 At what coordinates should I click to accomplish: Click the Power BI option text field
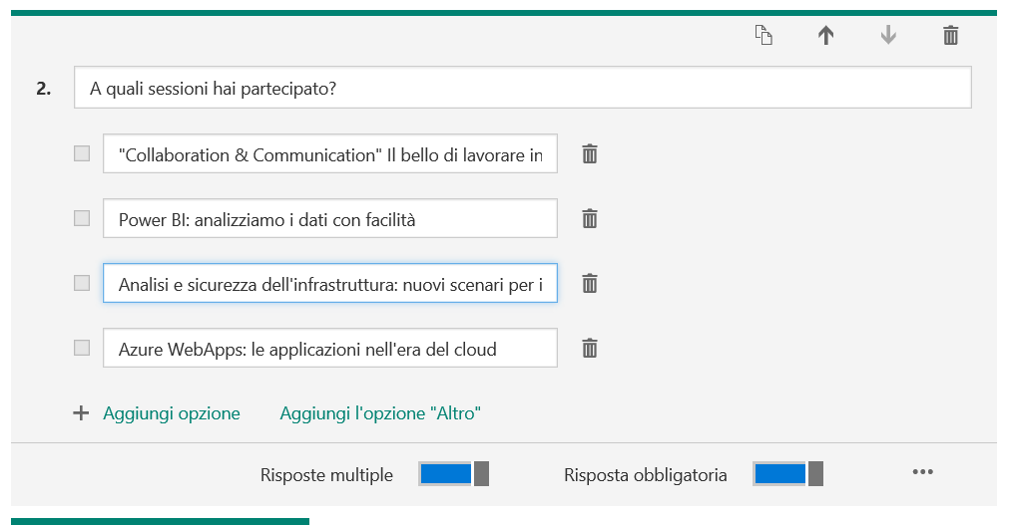coord(329,219)
